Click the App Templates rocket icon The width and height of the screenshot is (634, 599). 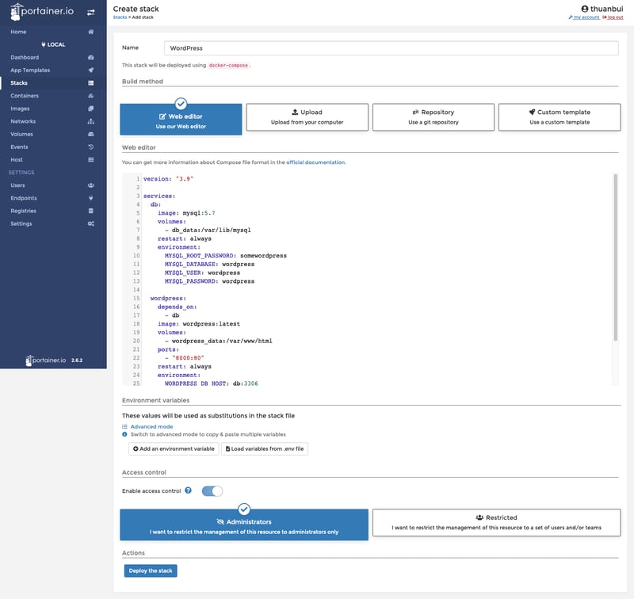click(x=91, y=71)
